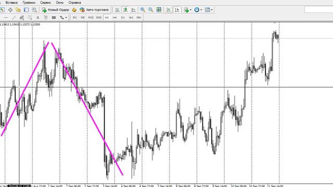Viewport: 333px width, 187px height.
Task: Toggle Авто-торговля on or off
Action: pos(94,10)
